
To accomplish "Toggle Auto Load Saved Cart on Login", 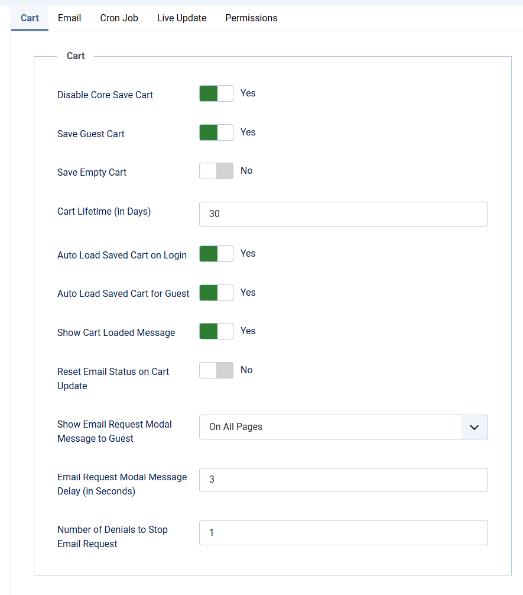I will (216, 254).
